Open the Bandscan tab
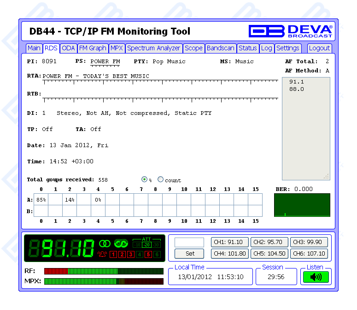 [221, 48]
